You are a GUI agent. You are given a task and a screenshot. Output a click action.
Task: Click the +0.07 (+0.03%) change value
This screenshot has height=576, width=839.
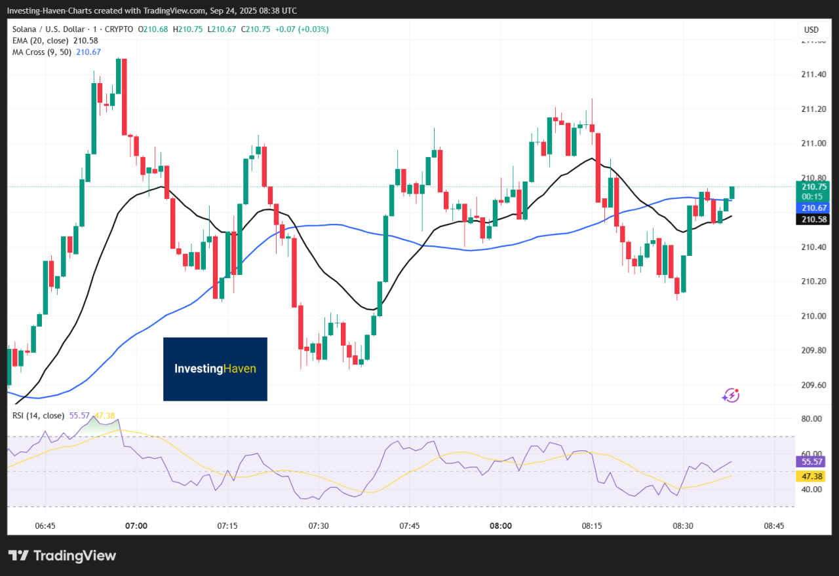(x=304, y=29)
